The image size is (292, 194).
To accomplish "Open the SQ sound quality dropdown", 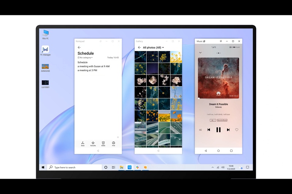I will coord(213,120).
